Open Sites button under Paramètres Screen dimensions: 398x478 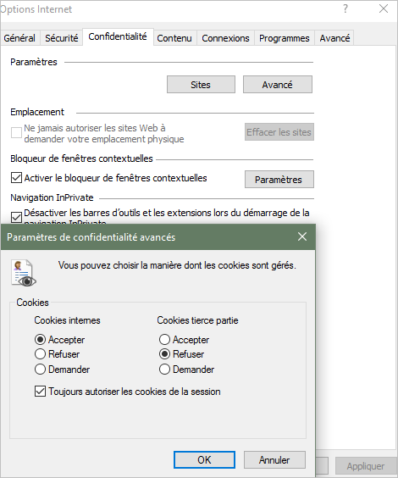[x=201, y=85]
